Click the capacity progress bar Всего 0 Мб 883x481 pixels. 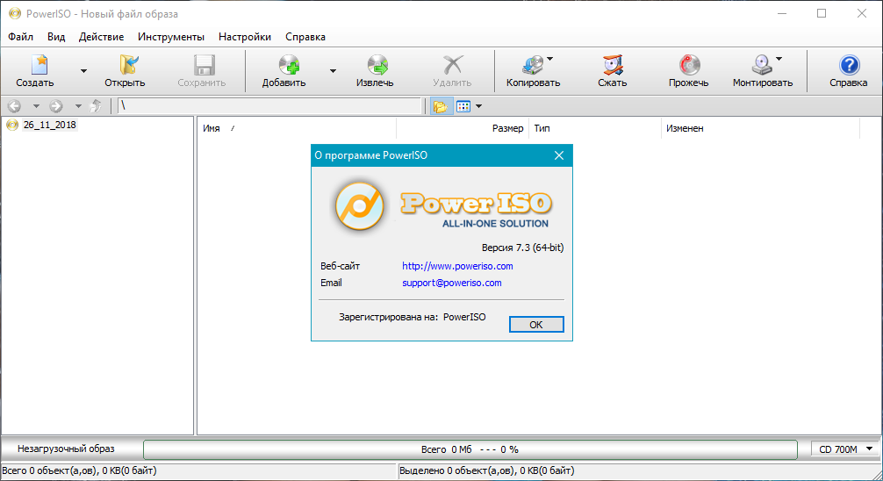[x=470, y=449]
